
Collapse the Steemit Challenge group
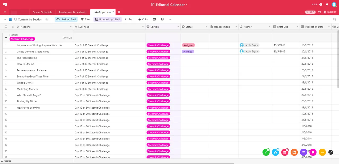[x=6, y=38]
